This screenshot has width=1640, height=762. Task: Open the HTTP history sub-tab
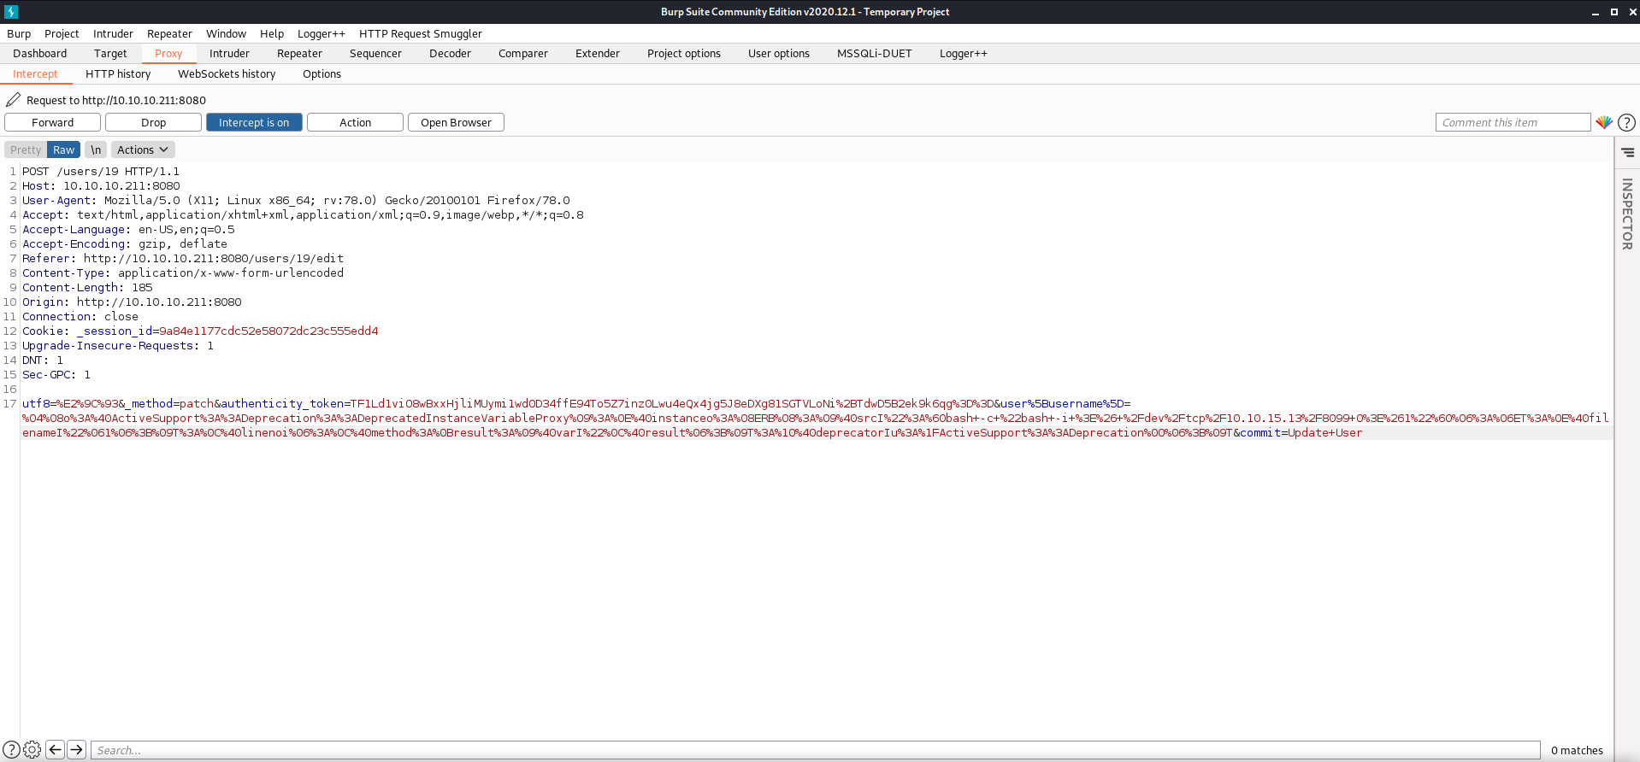(118, 74)
